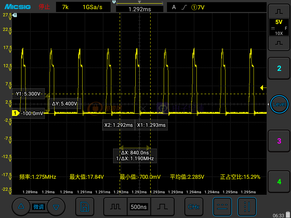Open the 500ns timebase selector

[x=139, y=207]
